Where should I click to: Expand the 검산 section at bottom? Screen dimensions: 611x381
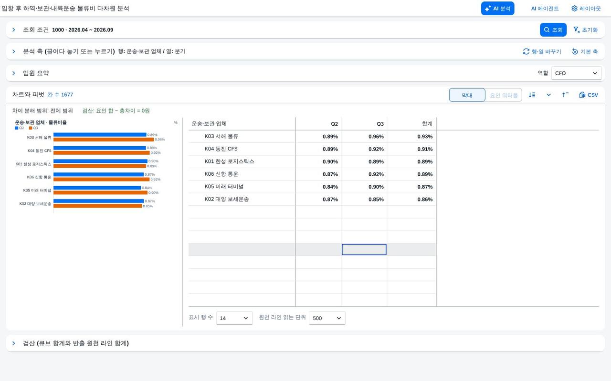point(14,343)
